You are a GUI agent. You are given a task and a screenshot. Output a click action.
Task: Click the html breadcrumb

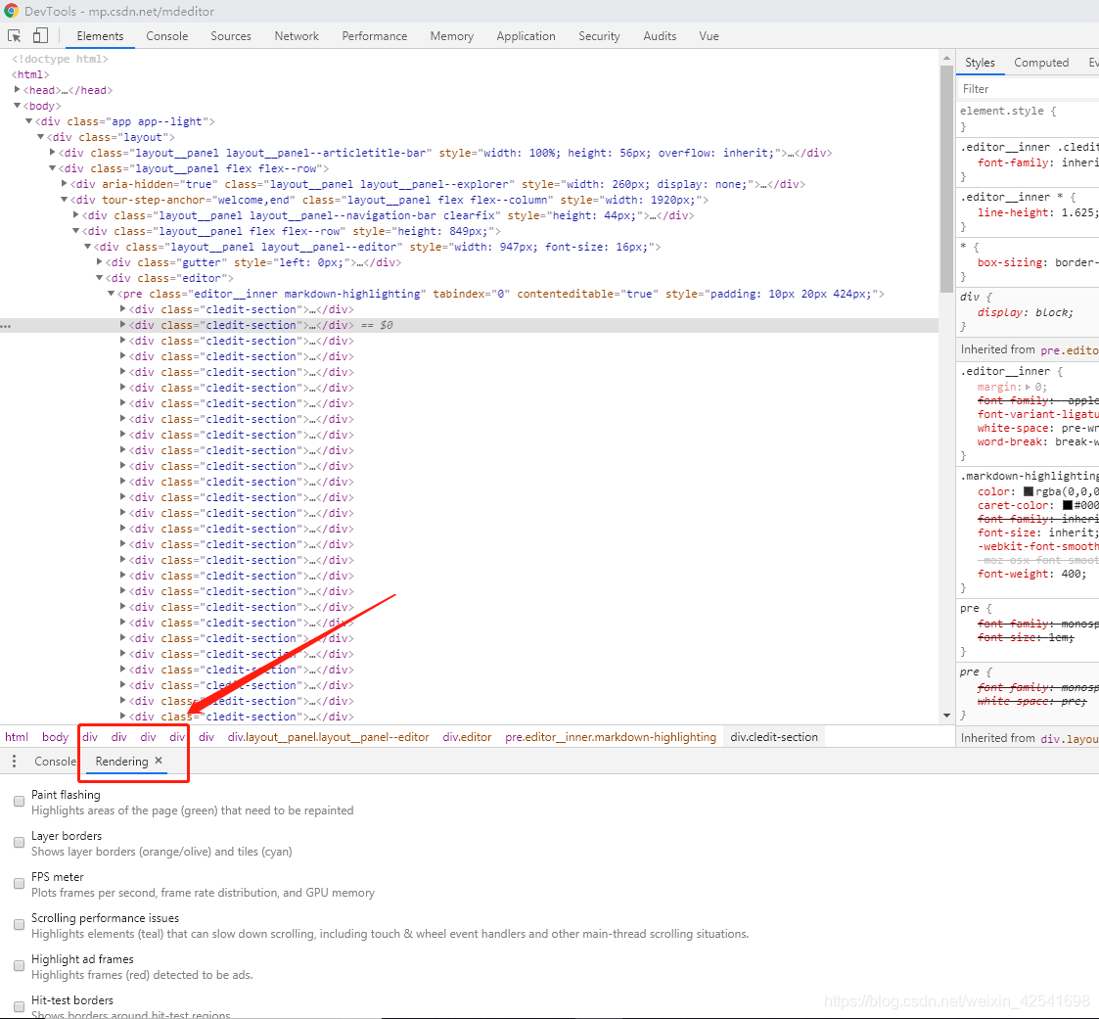click(17, 737)
